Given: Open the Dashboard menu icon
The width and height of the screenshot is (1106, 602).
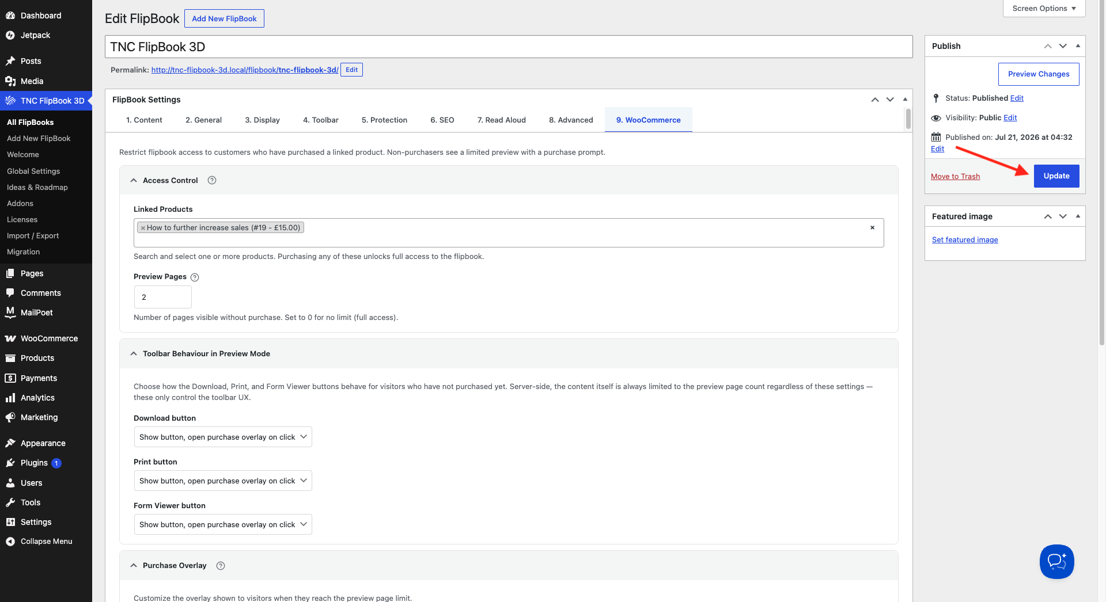Looking at the screenshot, I should pos(10,16).
